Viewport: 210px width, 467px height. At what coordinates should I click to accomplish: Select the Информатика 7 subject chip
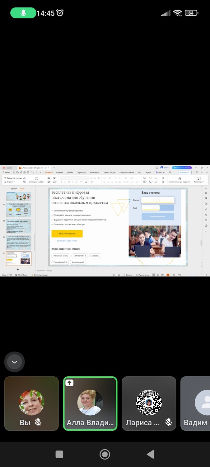tap(78, 262)
